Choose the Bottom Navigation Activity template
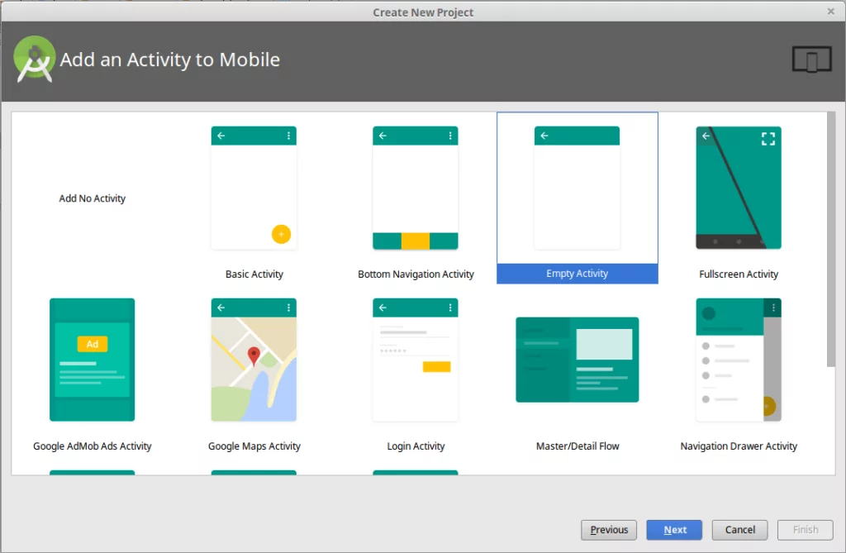The width and height of the screenshot is (846, 553). (x=415, y=188)
